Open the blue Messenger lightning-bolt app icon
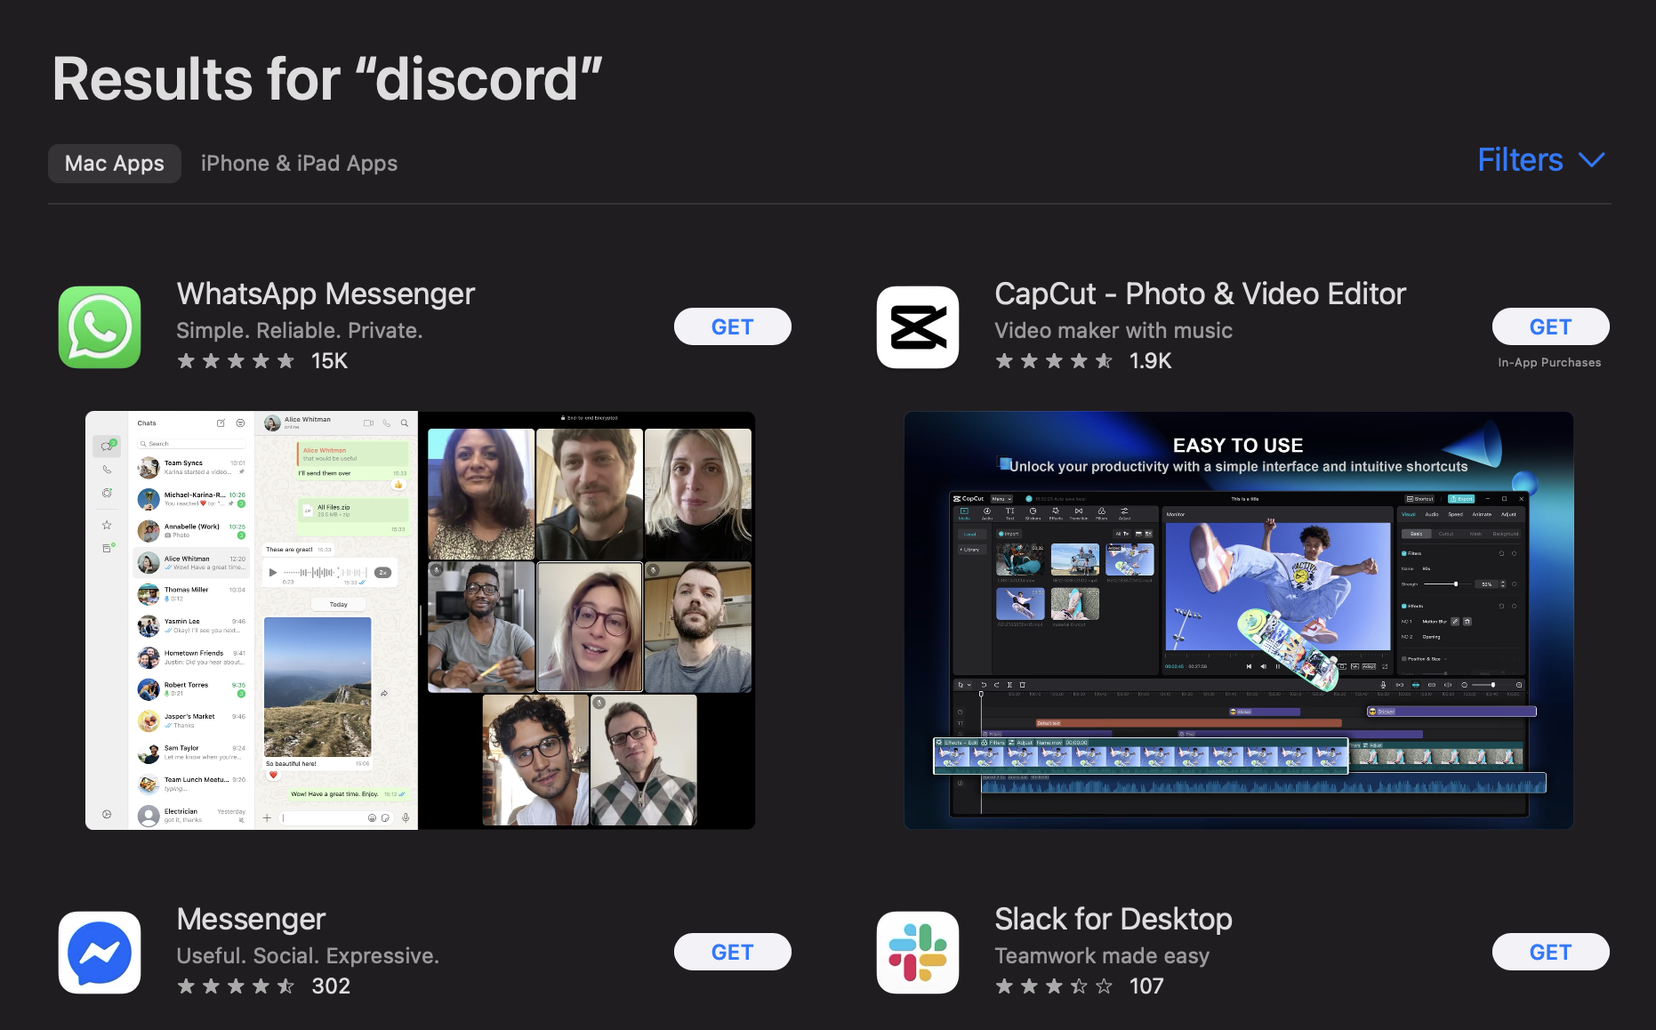Screen dimensions: 1656x1030 100,953
